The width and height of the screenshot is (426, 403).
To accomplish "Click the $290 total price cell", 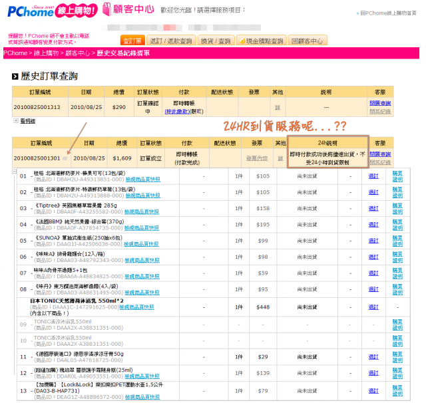I will [x=119, y=107].
